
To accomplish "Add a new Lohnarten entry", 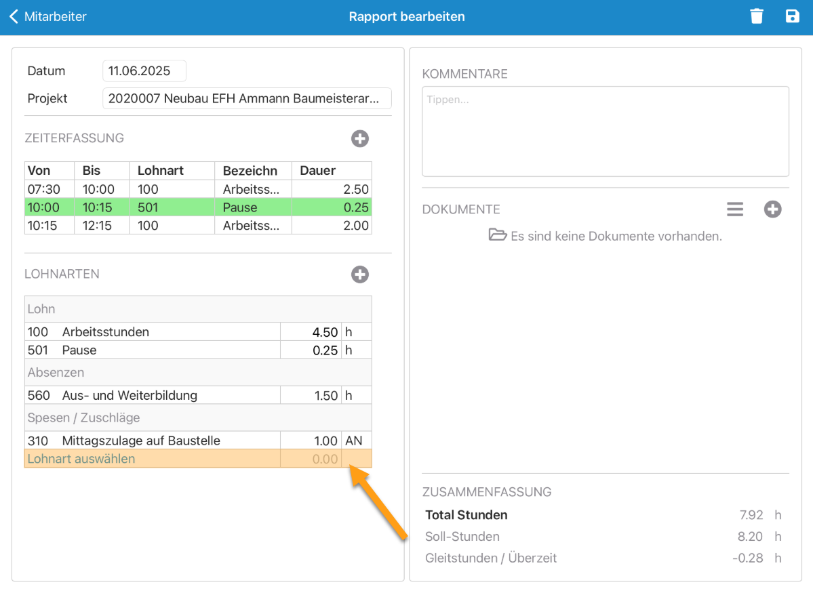I will [359, 274].
